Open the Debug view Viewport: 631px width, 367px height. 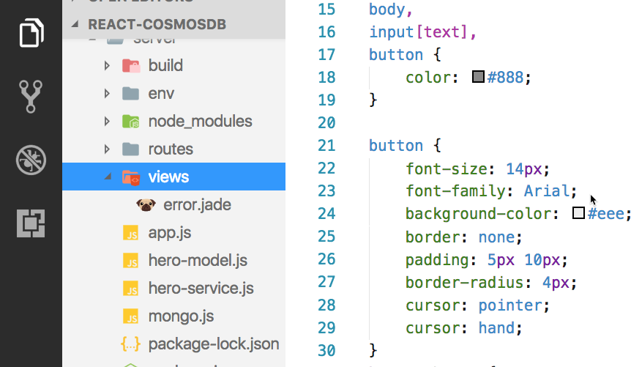coord(31,160)
